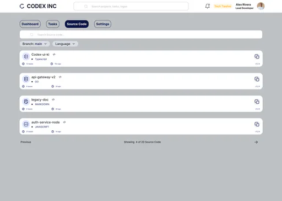Click the Codex-ui-ki repository icon
282x201 pixels.
26,56
